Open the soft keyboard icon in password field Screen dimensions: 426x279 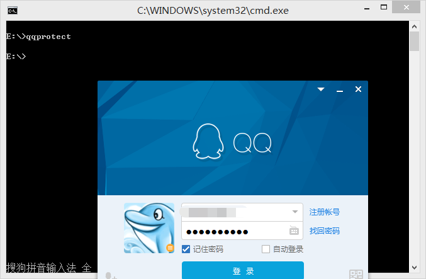point(294,231)
